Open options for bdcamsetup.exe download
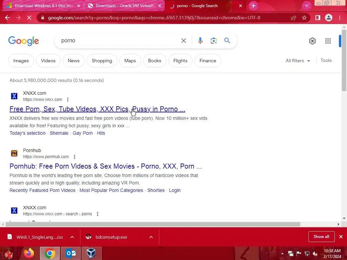Screen dimensions: 347x260 pyautogui.click(x=151, y=237)
